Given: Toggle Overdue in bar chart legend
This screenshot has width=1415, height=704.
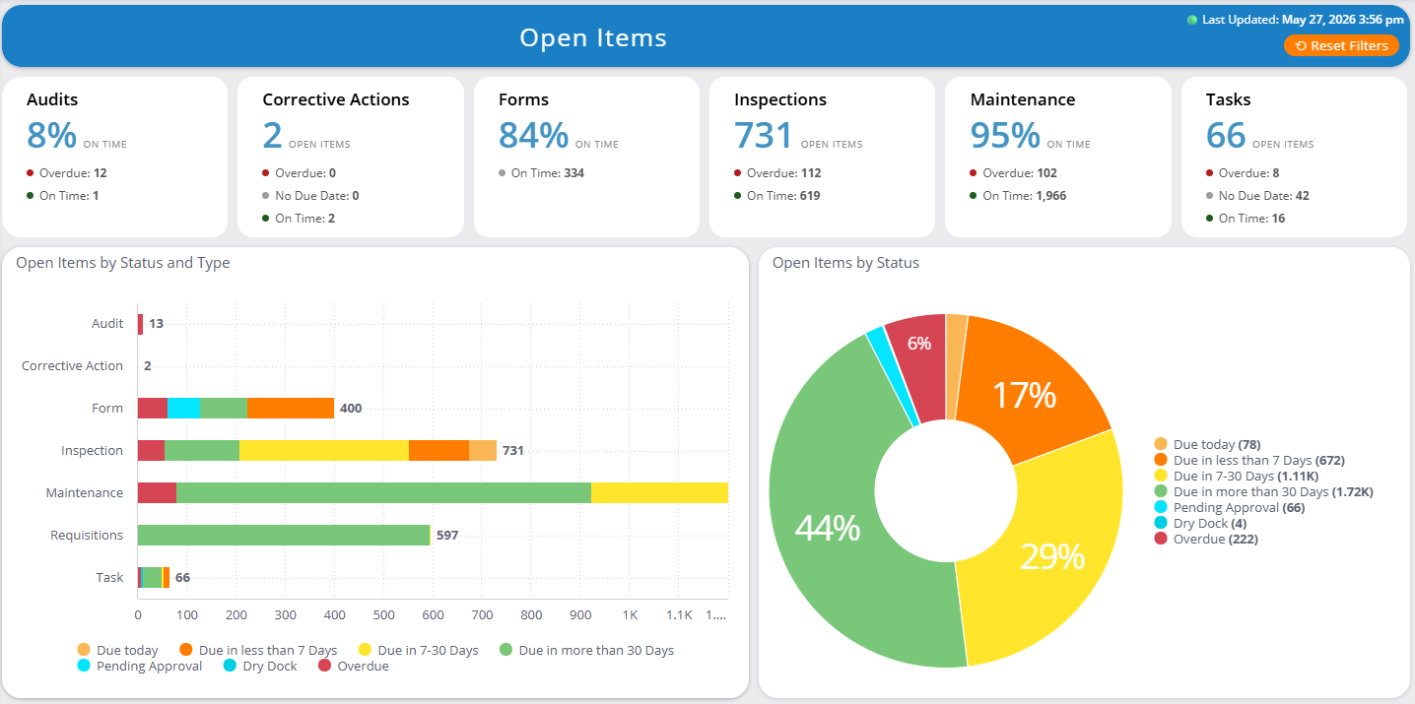Looking at the screenshot, I should pos(354,666).
